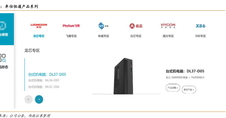Screen dimensions: 226x118
Task: Click the X86 logo icon
Action: (201, 26)
